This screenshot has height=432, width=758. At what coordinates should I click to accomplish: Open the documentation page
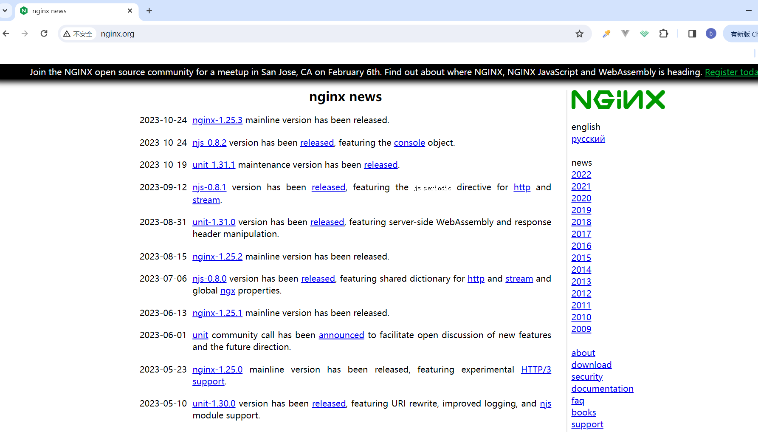(x=602, y=389)
